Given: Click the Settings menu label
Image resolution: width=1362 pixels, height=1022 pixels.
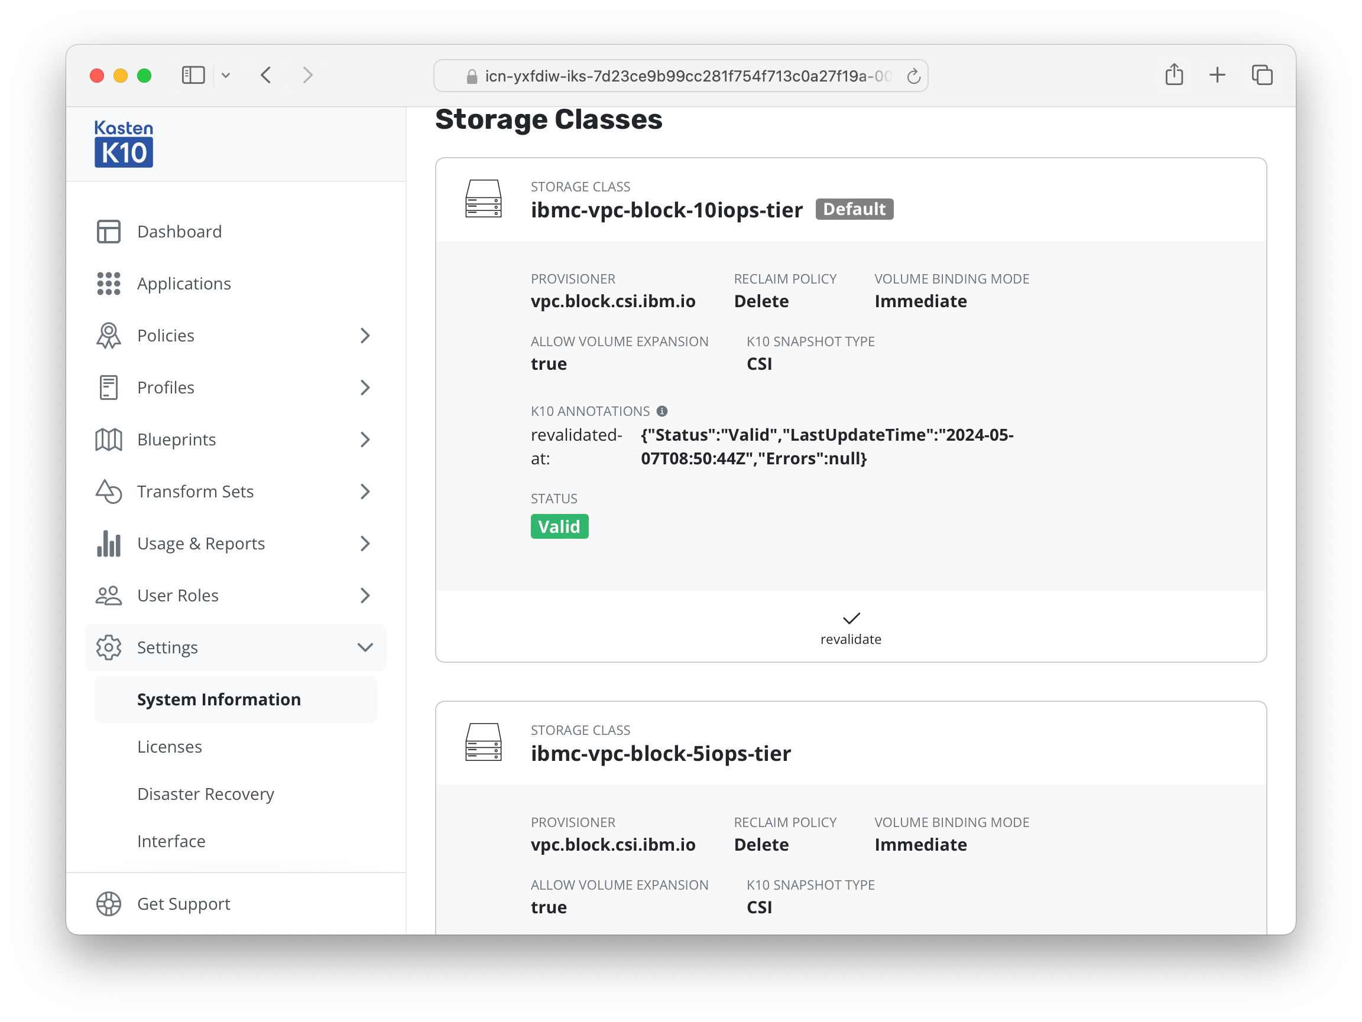Looking at the screenshot, I should (x=167, y=647).
